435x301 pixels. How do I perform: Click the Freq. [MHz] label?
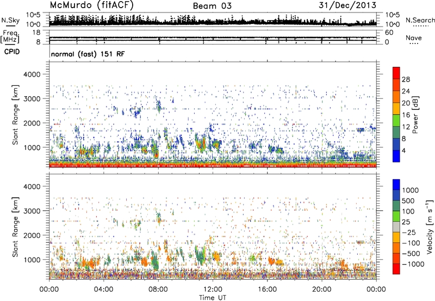[10, 36]
